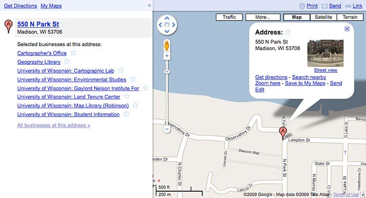Open Cartographer's Office link
Image resolution: width=366 pixels, height=198 pixels.
42,53
